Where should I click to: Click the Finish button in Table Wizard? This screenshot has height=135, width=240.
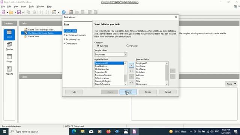tap(148, 92)
